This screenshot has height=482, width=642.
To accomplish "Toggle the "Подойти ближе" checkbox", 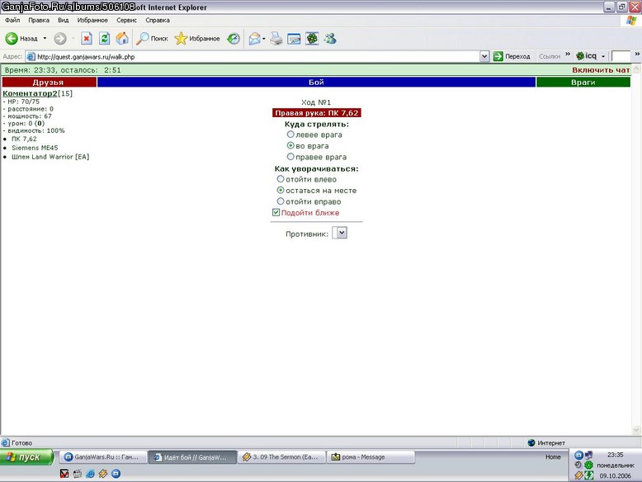I will (276, 212).
